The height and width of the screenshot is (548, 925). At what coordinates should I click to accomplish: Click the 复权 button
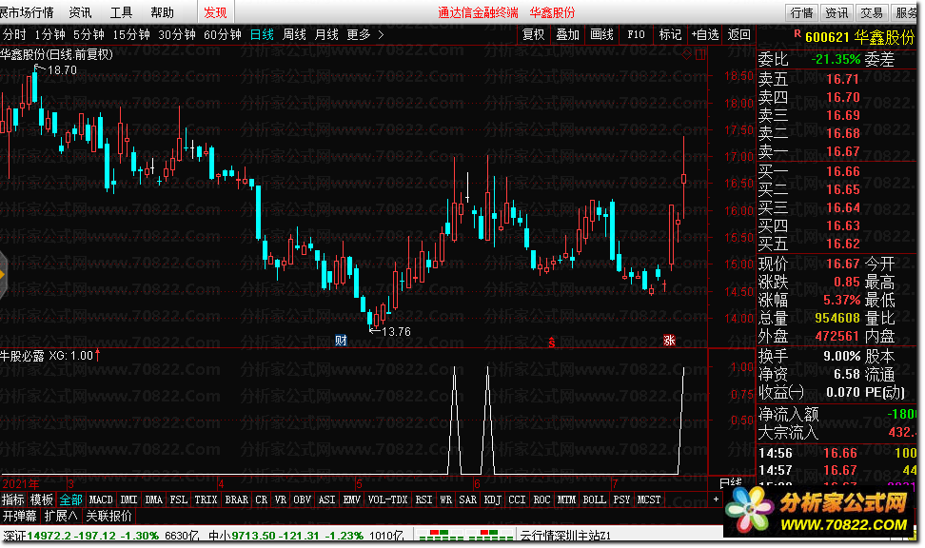coord(534,35)
